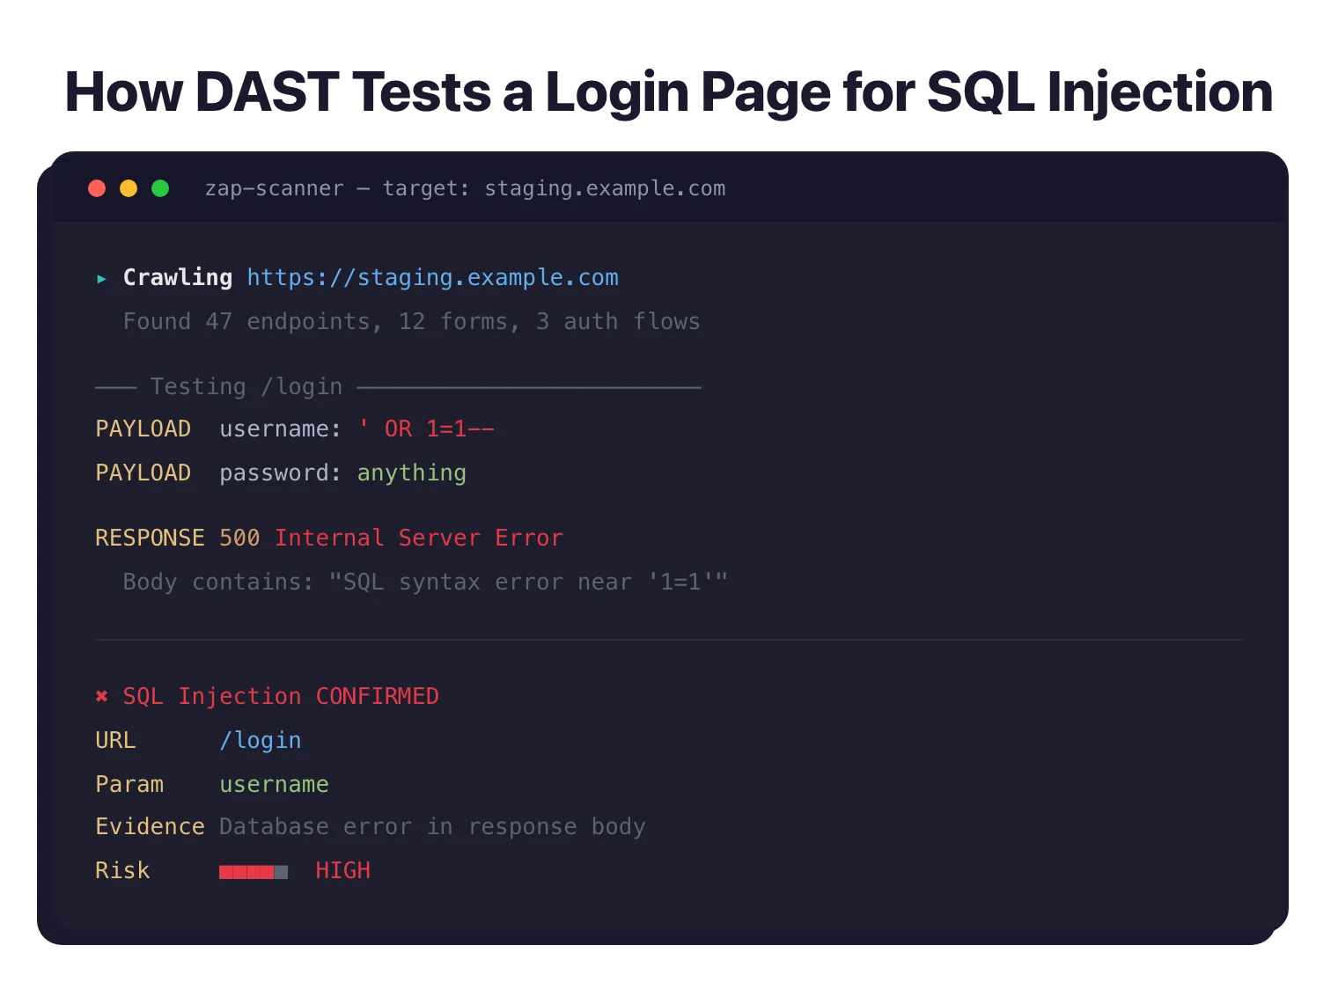This screenshot has height=982, width=1338.
Task: Collapse the Crawling results section
Action: coord(177,277)
